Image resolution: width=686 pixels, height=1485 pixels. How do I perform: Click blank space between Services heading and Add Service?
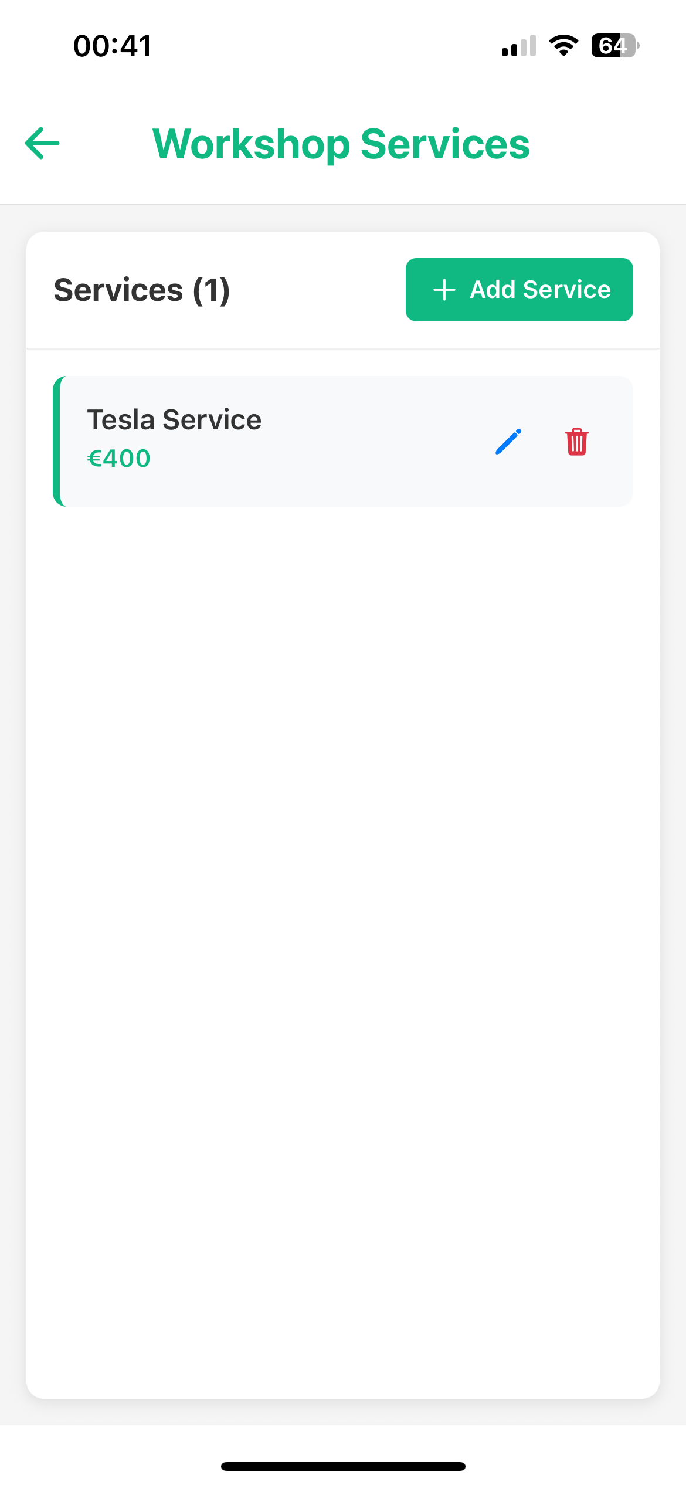tap(317, 290)
